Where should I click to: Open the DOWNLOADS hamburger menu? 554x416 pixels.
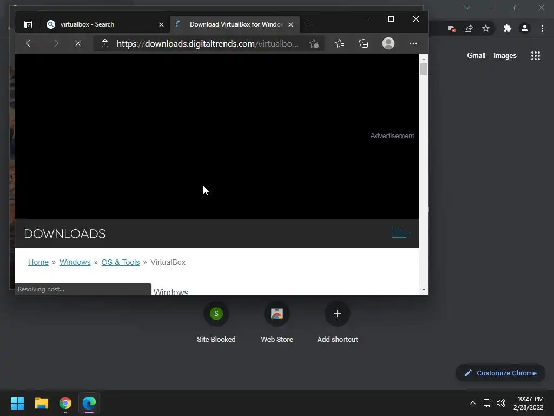(x=401, y=233)
